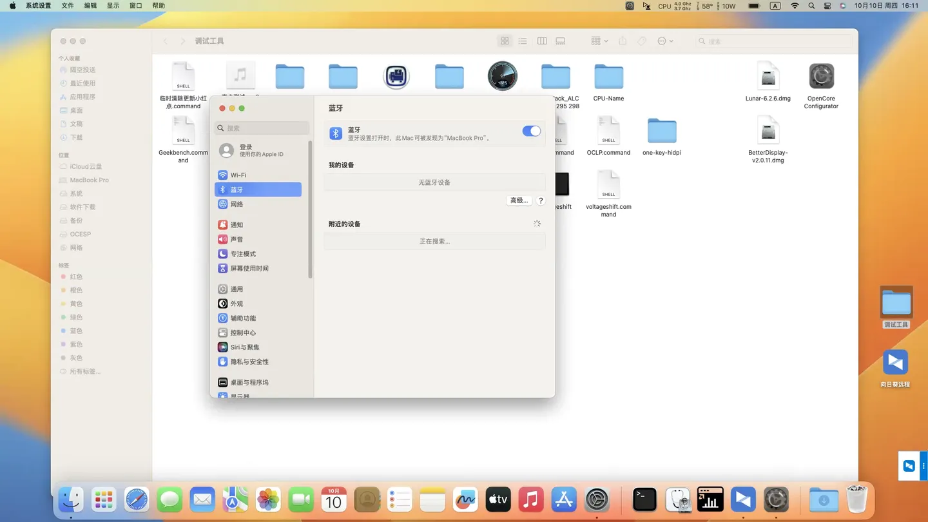
Task: Open Terminal from the Dock
Action: [x=644, y=500]
